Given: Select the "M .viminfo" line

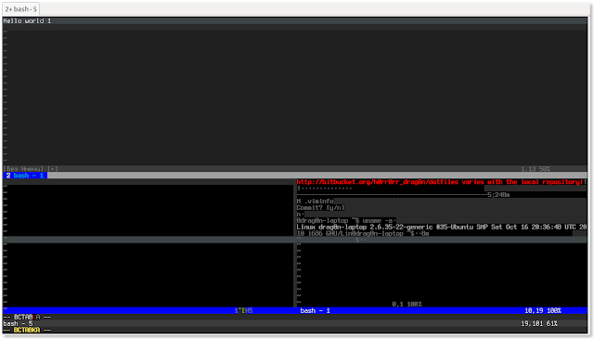Looking at the screenshot, I should tap(315, 202).
